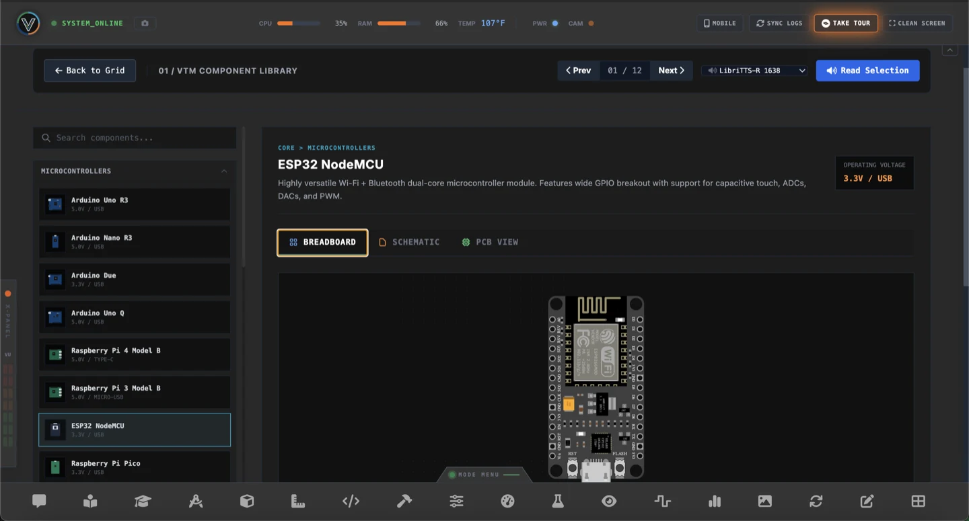Select the ruler measurement icon in dock
The height and width of the screenshot is (521, 969).
point(298,501)
